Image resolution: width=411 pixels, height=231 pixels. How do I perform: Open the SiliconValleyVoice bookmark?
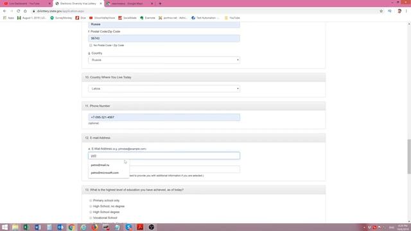click(102, 18)
